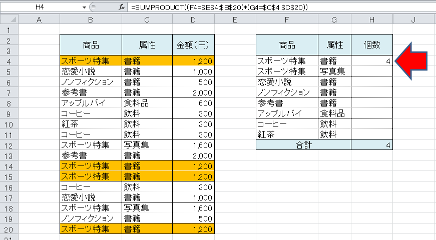Screen dimensions: 436x240
Task: Select column C header
Action: coord(147,19)
